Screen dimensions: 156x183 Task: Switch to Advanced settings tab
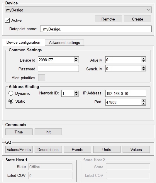[x=65, y=43]
